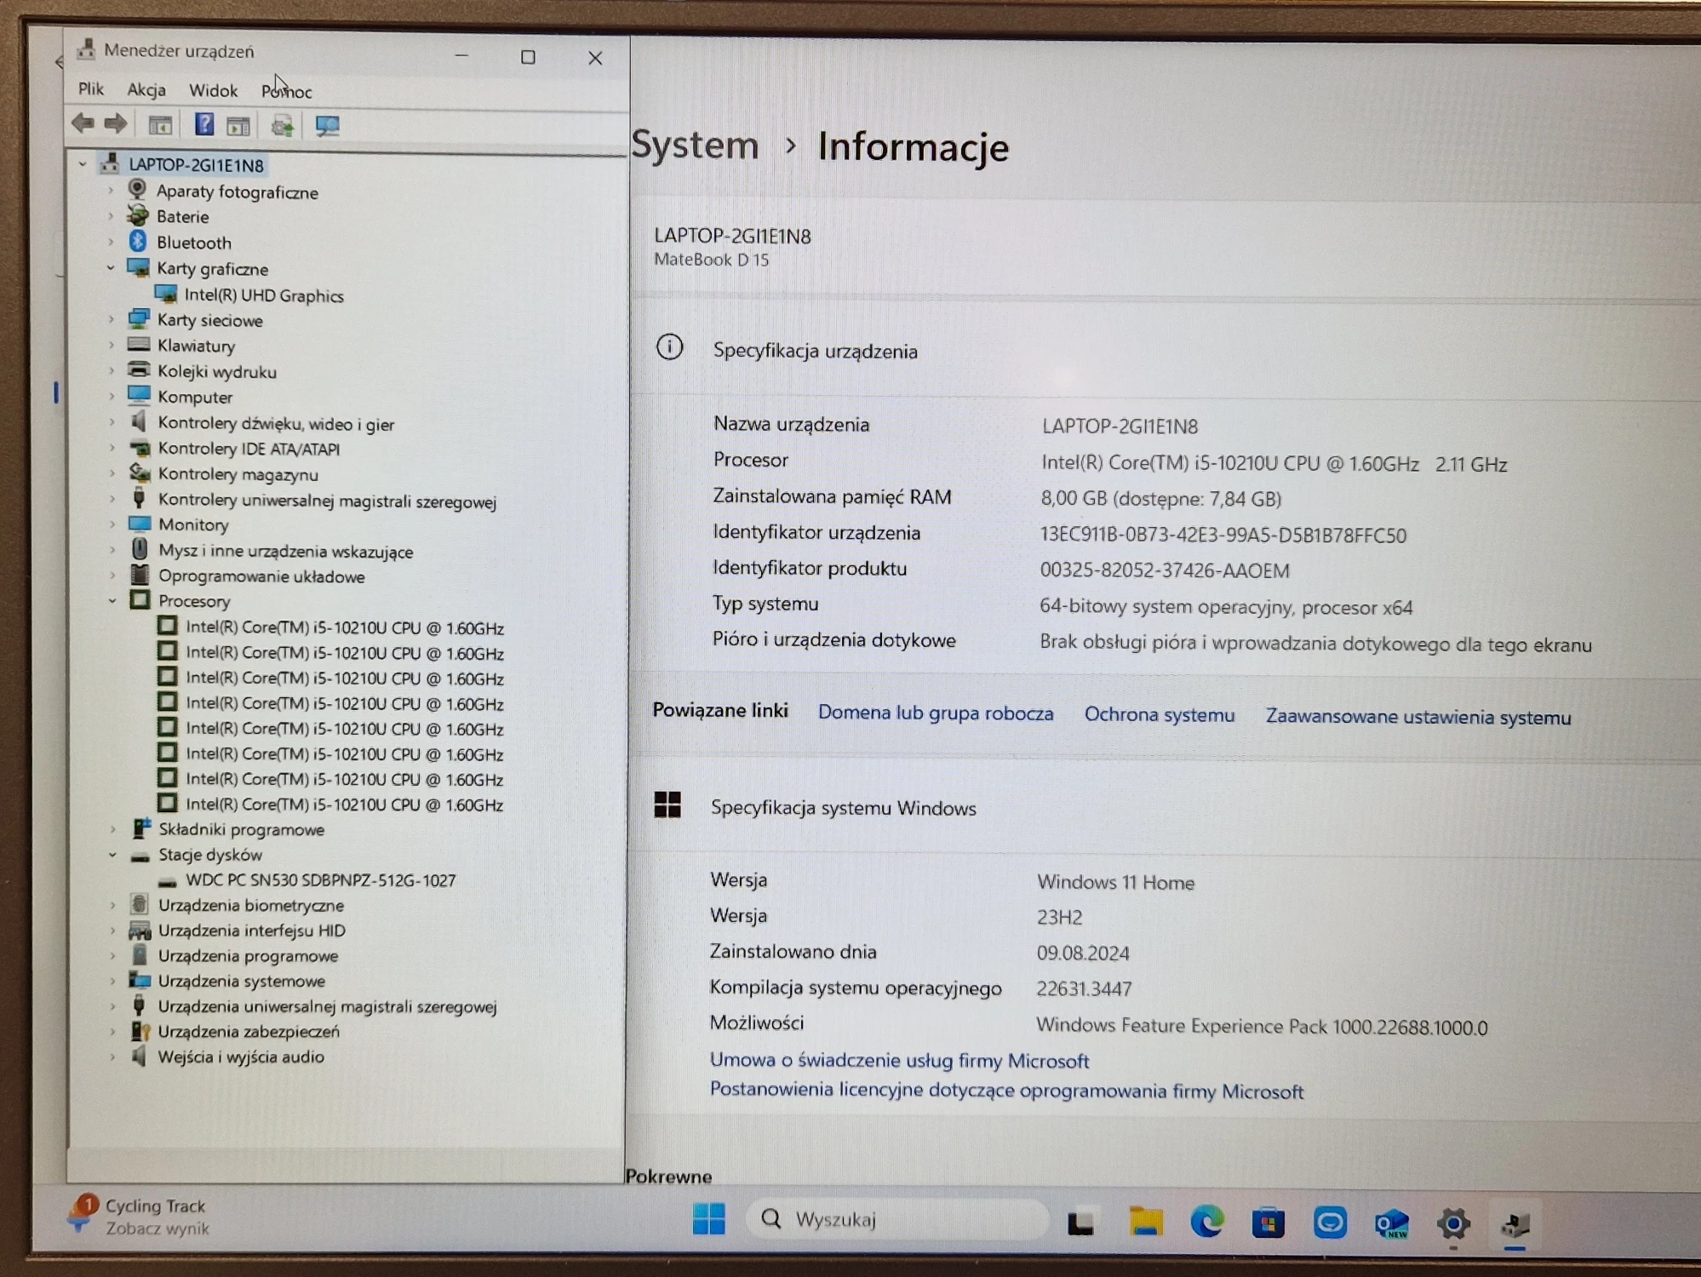Image resolution: width=1701 pixels, height=1277 pixels.
Task: Click the Kontrolery dźwięku speaker icon
Action: pos(139,422)
